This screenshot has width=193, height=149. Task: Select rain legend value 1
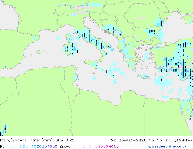click(x=20, y=147)
